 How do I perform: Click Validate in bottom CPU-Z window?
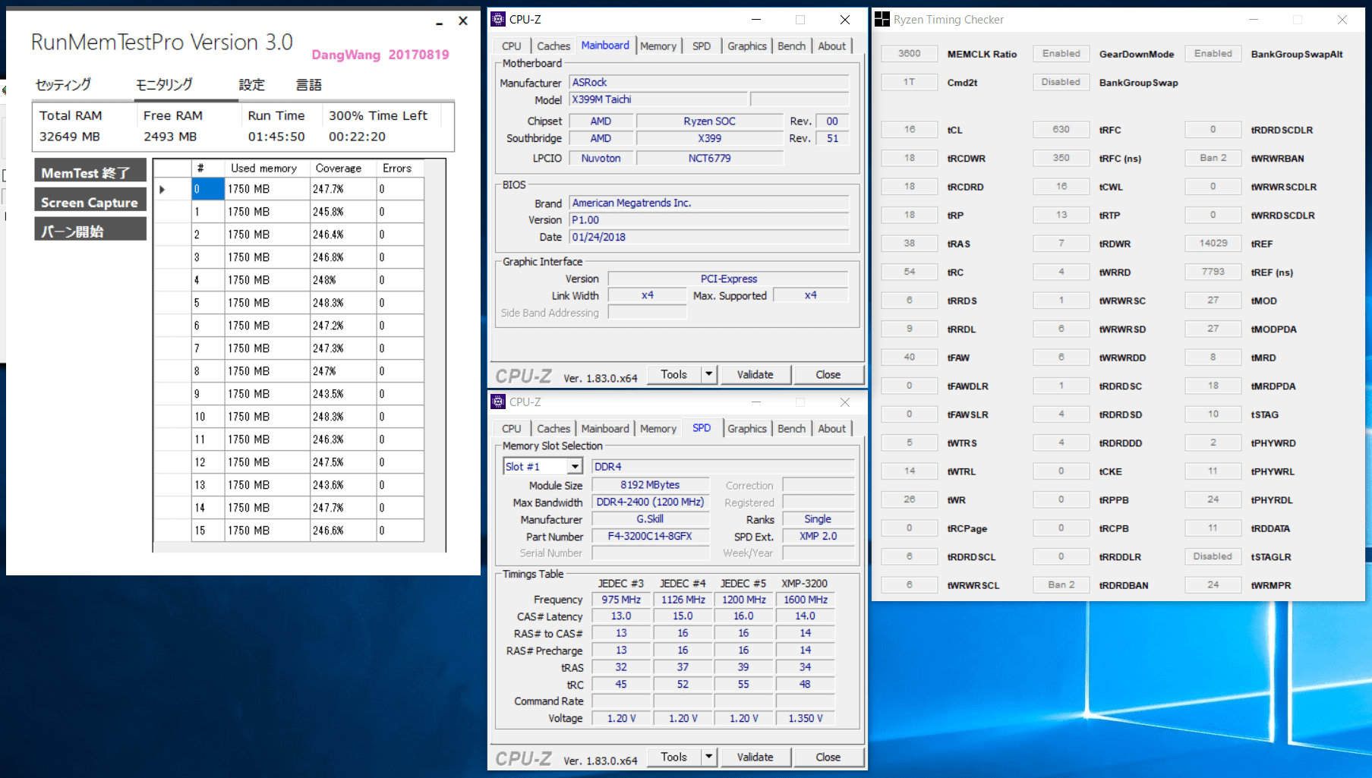755,757
